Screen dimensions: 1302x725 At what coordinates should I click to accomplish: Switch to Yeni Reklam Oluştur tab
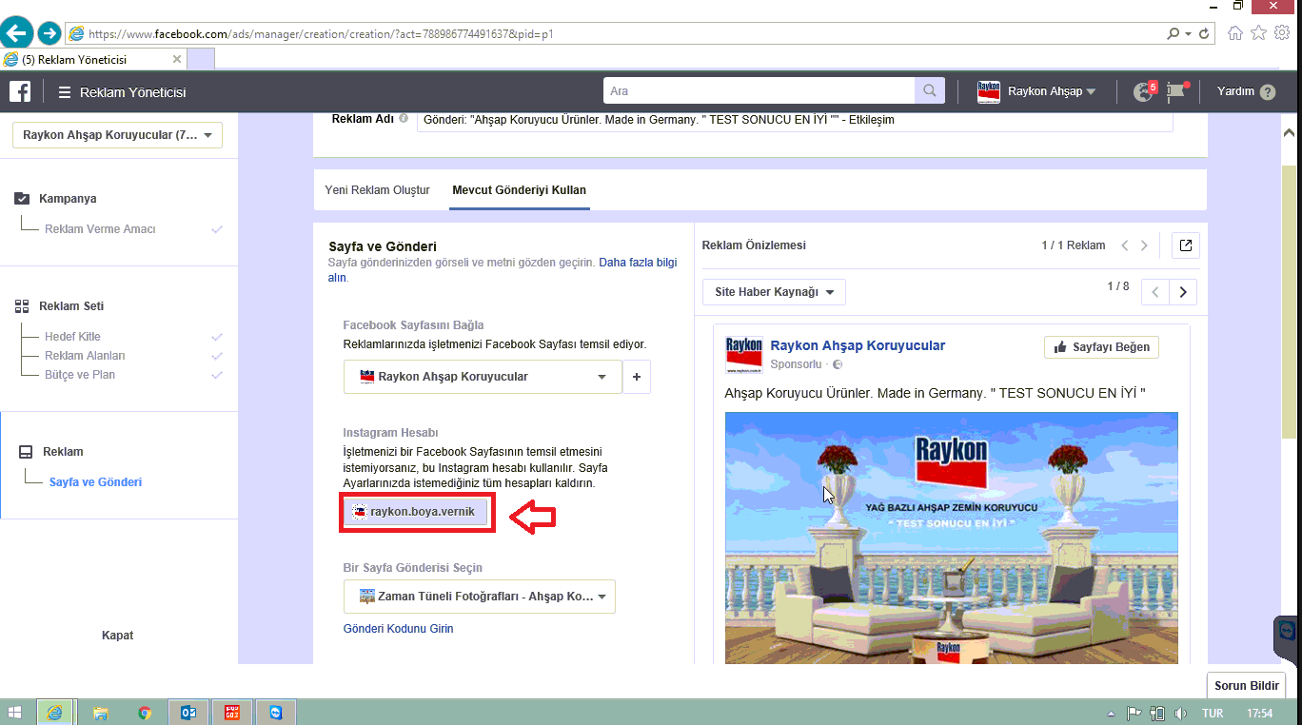click(x=378, y=190)
